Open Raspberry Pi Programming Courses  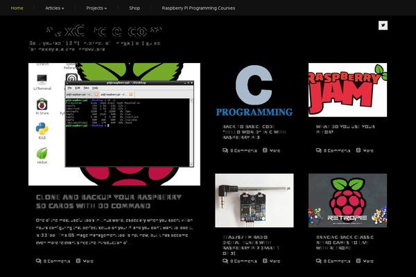(198, 8)
